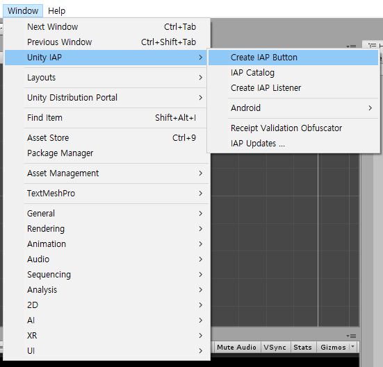Expand the 2D submenu
383x367 pixels.
(106, 305)
